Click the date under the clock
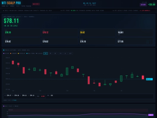This screenshot has width=157, height=118. pos(90,5)
